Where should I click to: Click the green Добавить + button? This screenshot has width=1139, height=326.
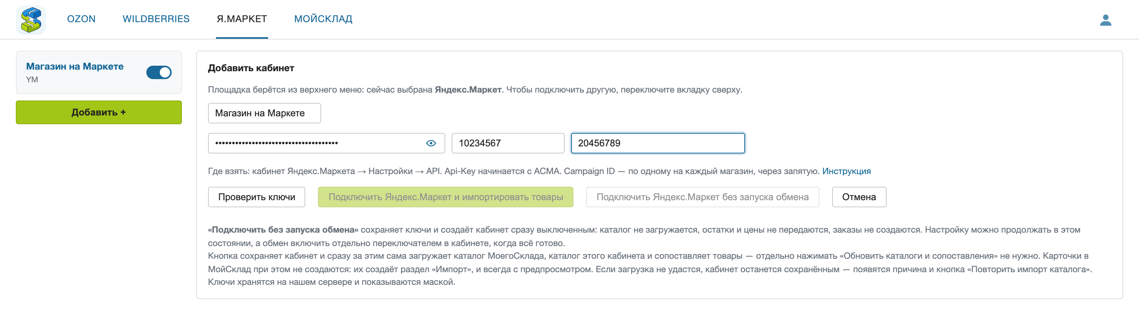pyautogui.click(x=98, y=112)
